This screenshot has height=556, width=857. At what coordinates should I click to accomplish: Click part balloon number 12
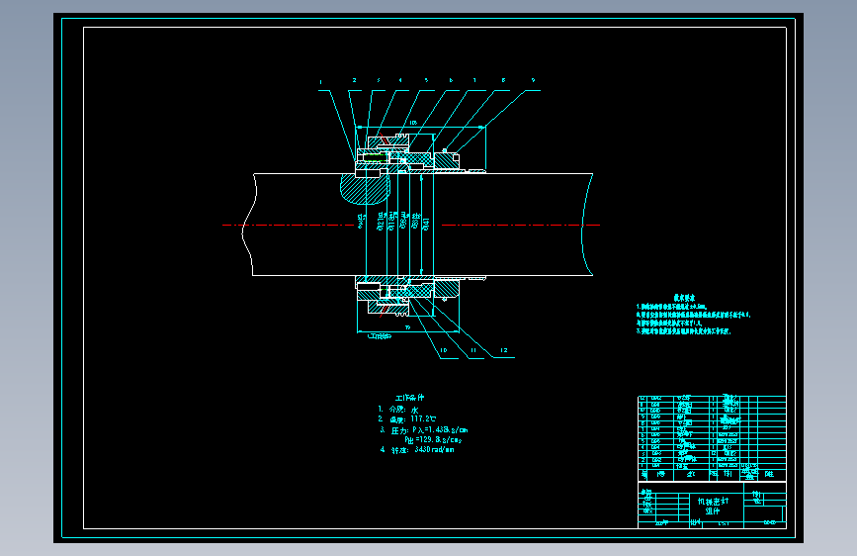click(x=503, y=350)
